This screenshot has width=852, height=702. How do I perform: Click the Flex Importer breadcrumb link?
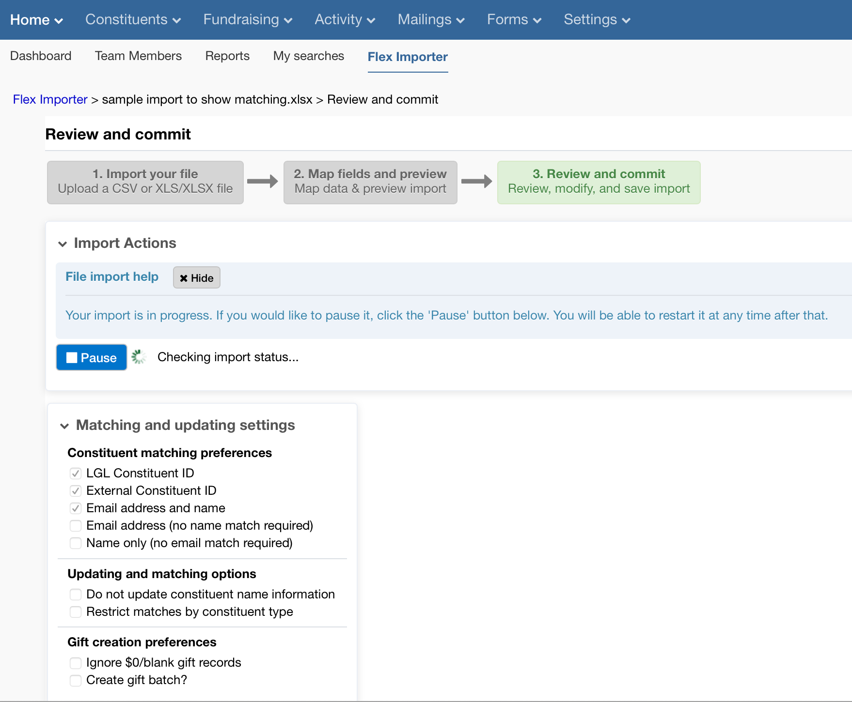click(x=50, y=100)
